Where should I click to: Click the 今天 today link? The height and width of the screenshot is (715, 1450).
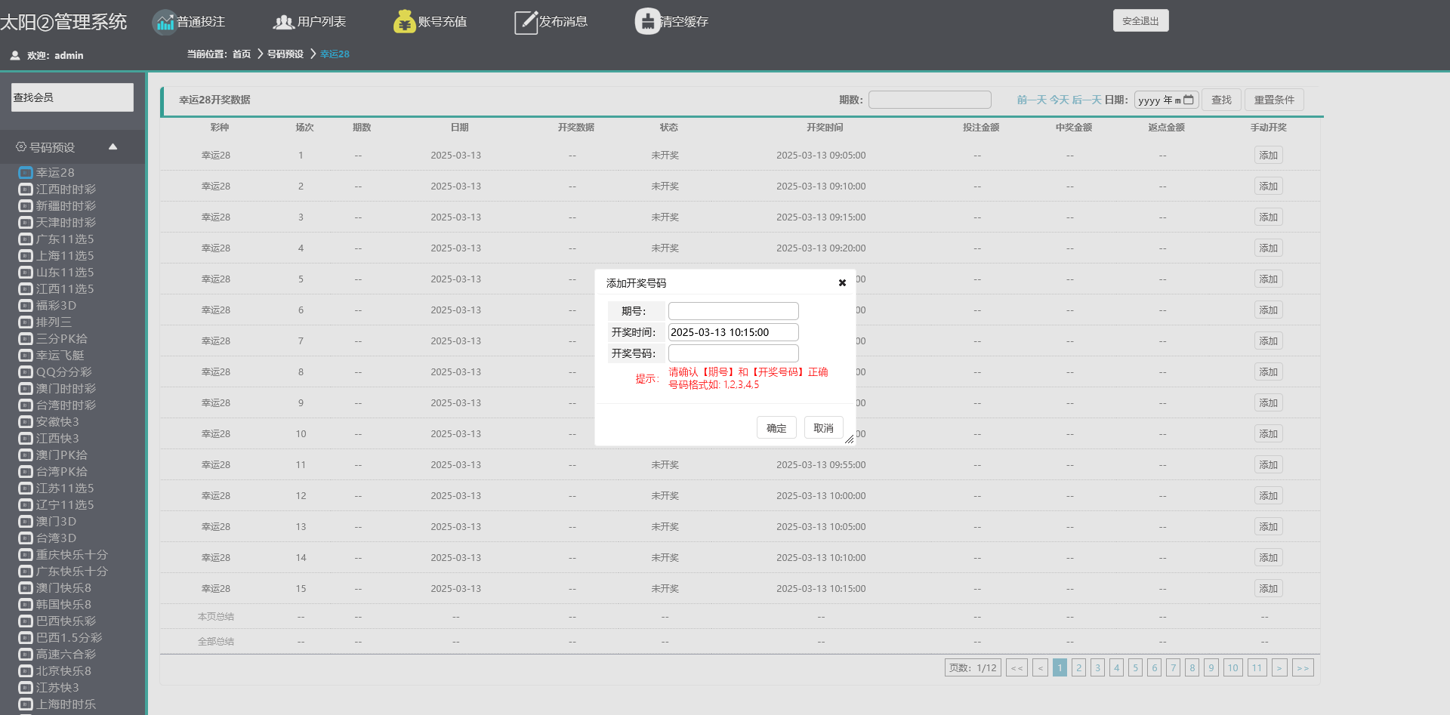point(1060,100)
